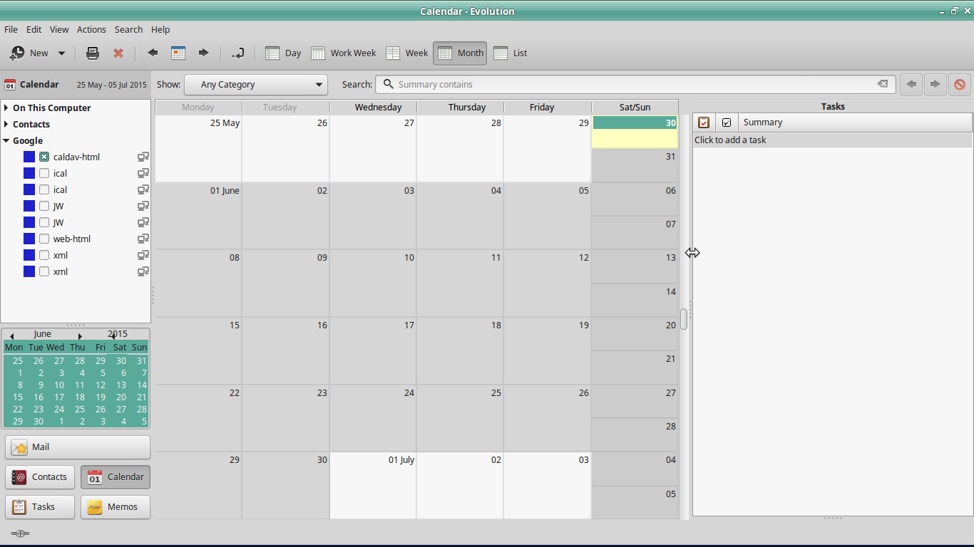Click the blue color swatch beside web-html

29,239
